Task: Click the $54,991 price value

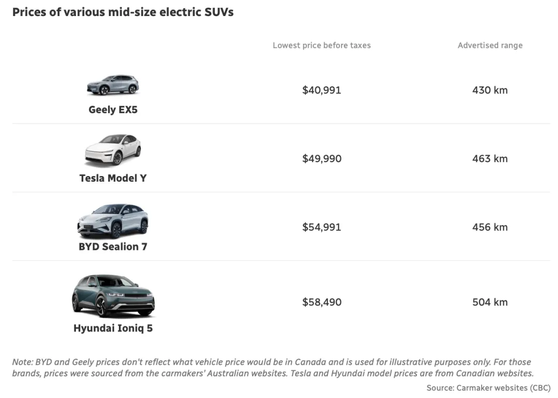Action: coord(322,227)
